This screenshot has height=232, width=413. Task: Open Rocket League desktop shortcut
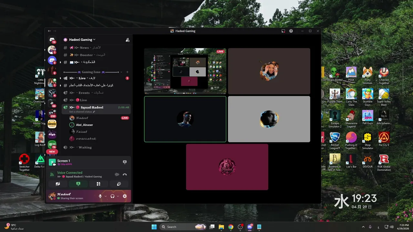335,140
